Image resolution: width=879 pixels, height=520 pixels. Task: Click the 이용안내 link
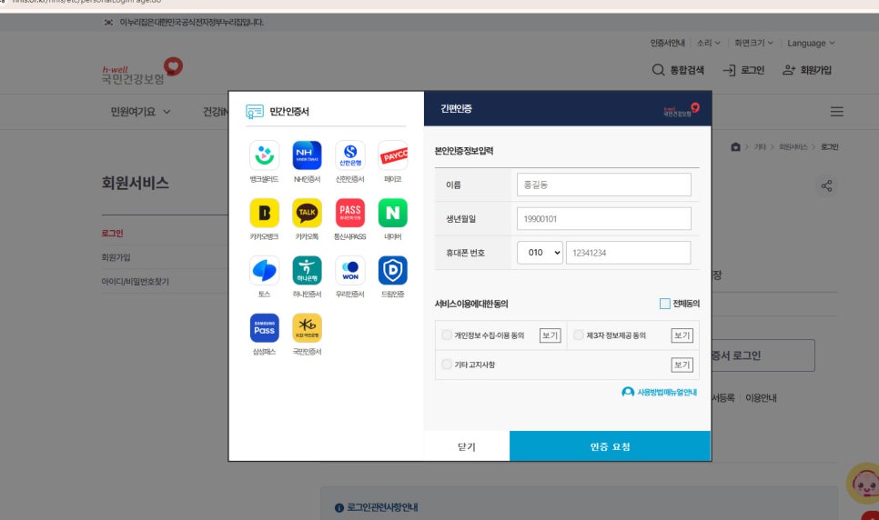tap(761, 398)
